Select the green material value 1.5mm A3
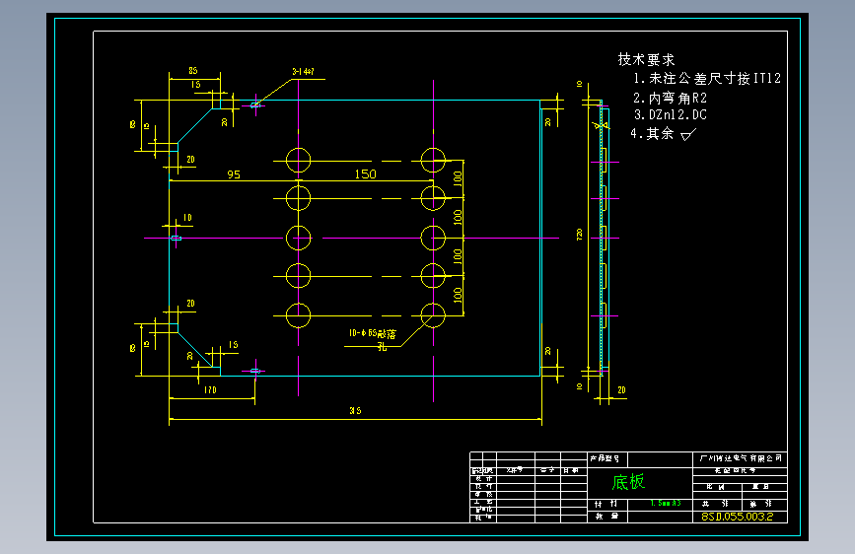The image size is (855, 554). (x=666, y=504)
